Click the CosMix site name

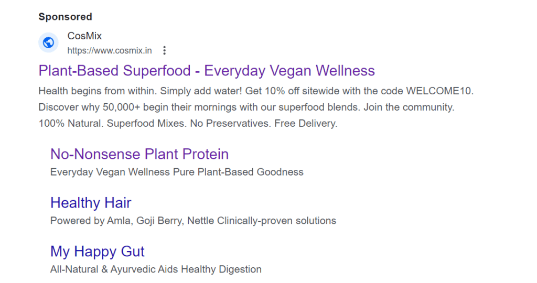tap(84, 36)
